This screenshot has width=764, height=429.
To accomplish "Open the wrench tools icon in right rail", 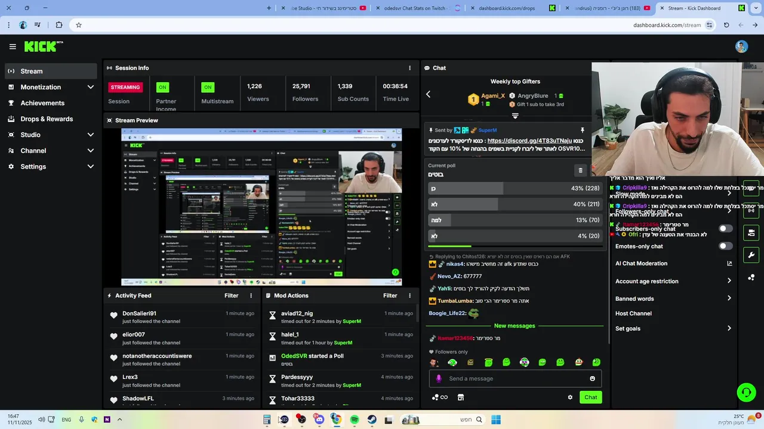I will [x=751, y=255].
